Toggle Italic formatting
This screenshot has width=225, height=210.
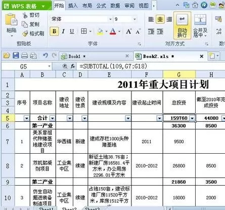pyautogui.click(x=63, y=31)
